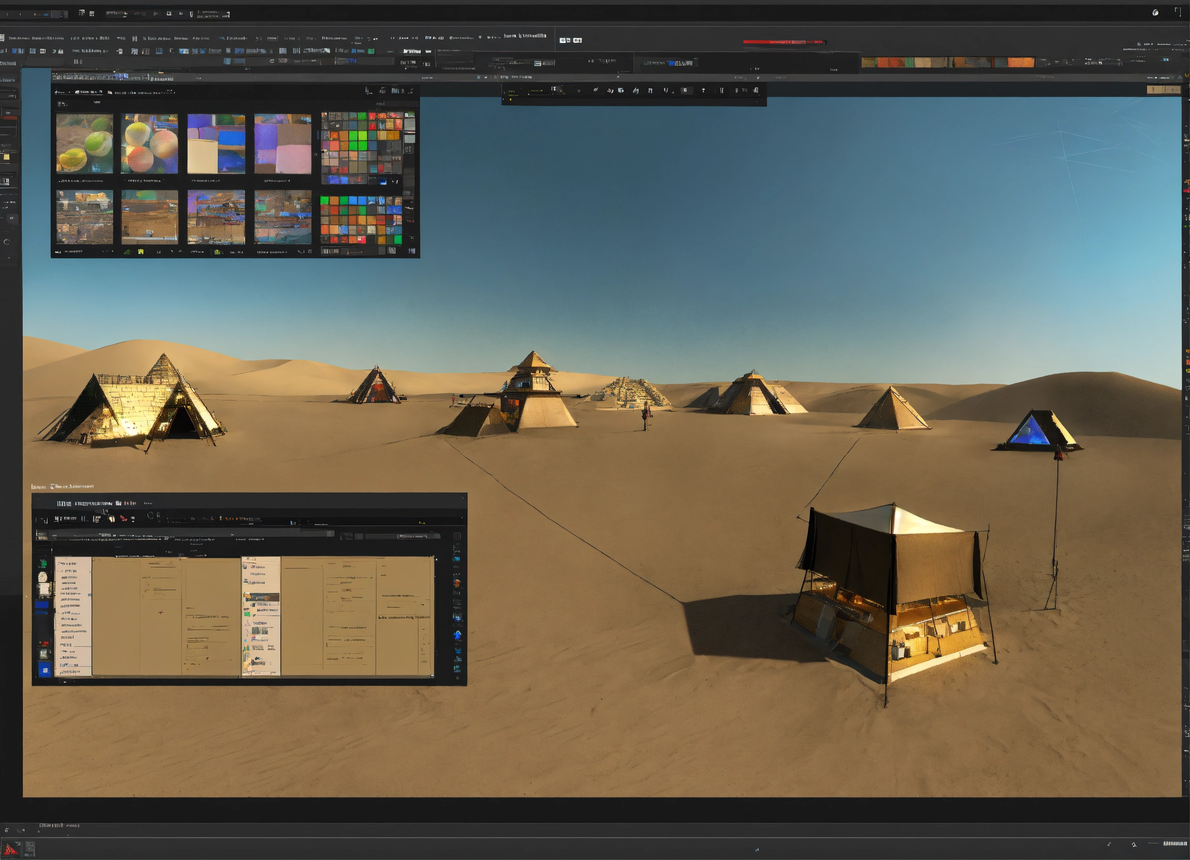Click the red tool icon in lower panel toolbar
The image size is (1190, 860).
123,518
